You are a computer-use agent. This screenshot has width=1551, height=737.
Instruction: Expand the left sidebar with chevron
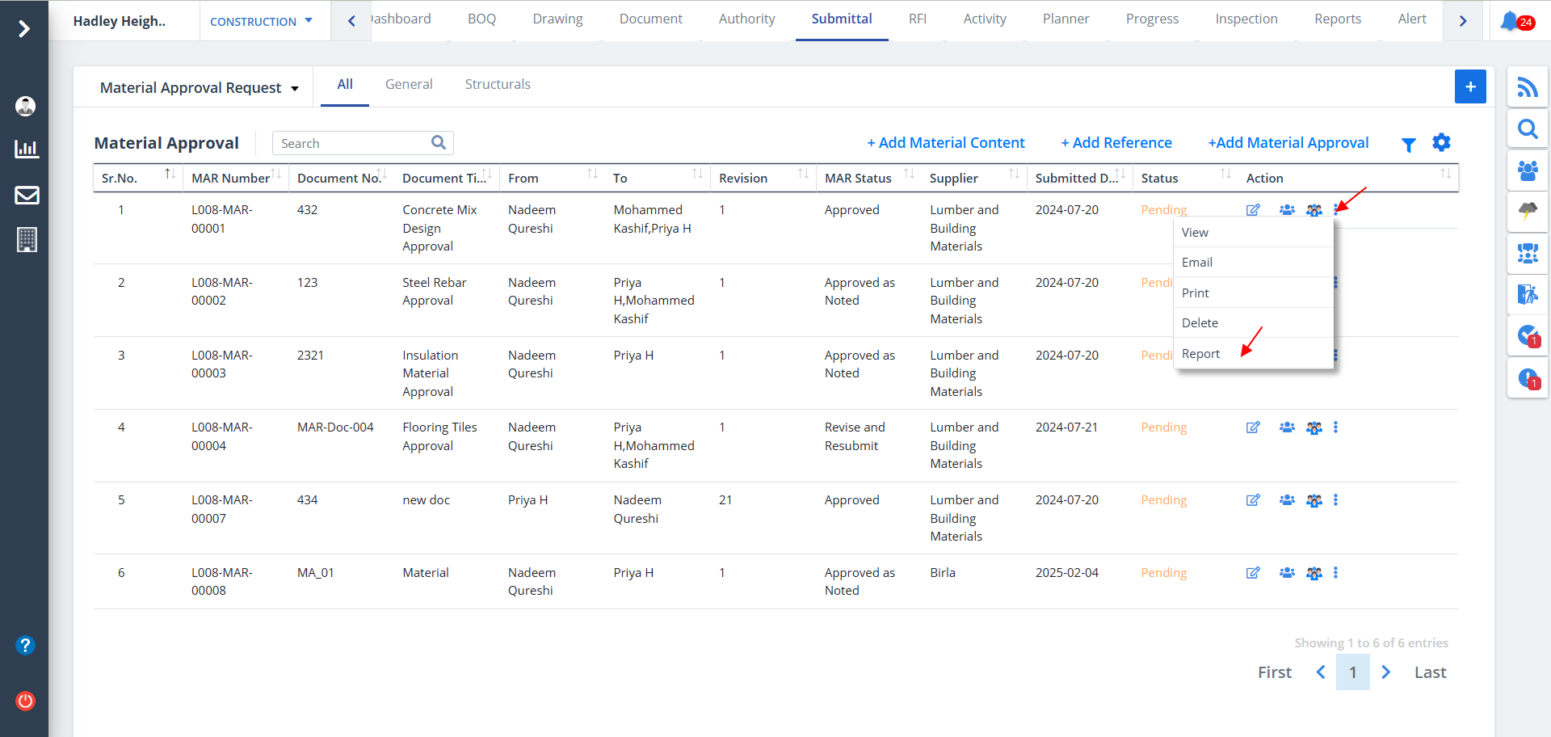coord(24,29)
